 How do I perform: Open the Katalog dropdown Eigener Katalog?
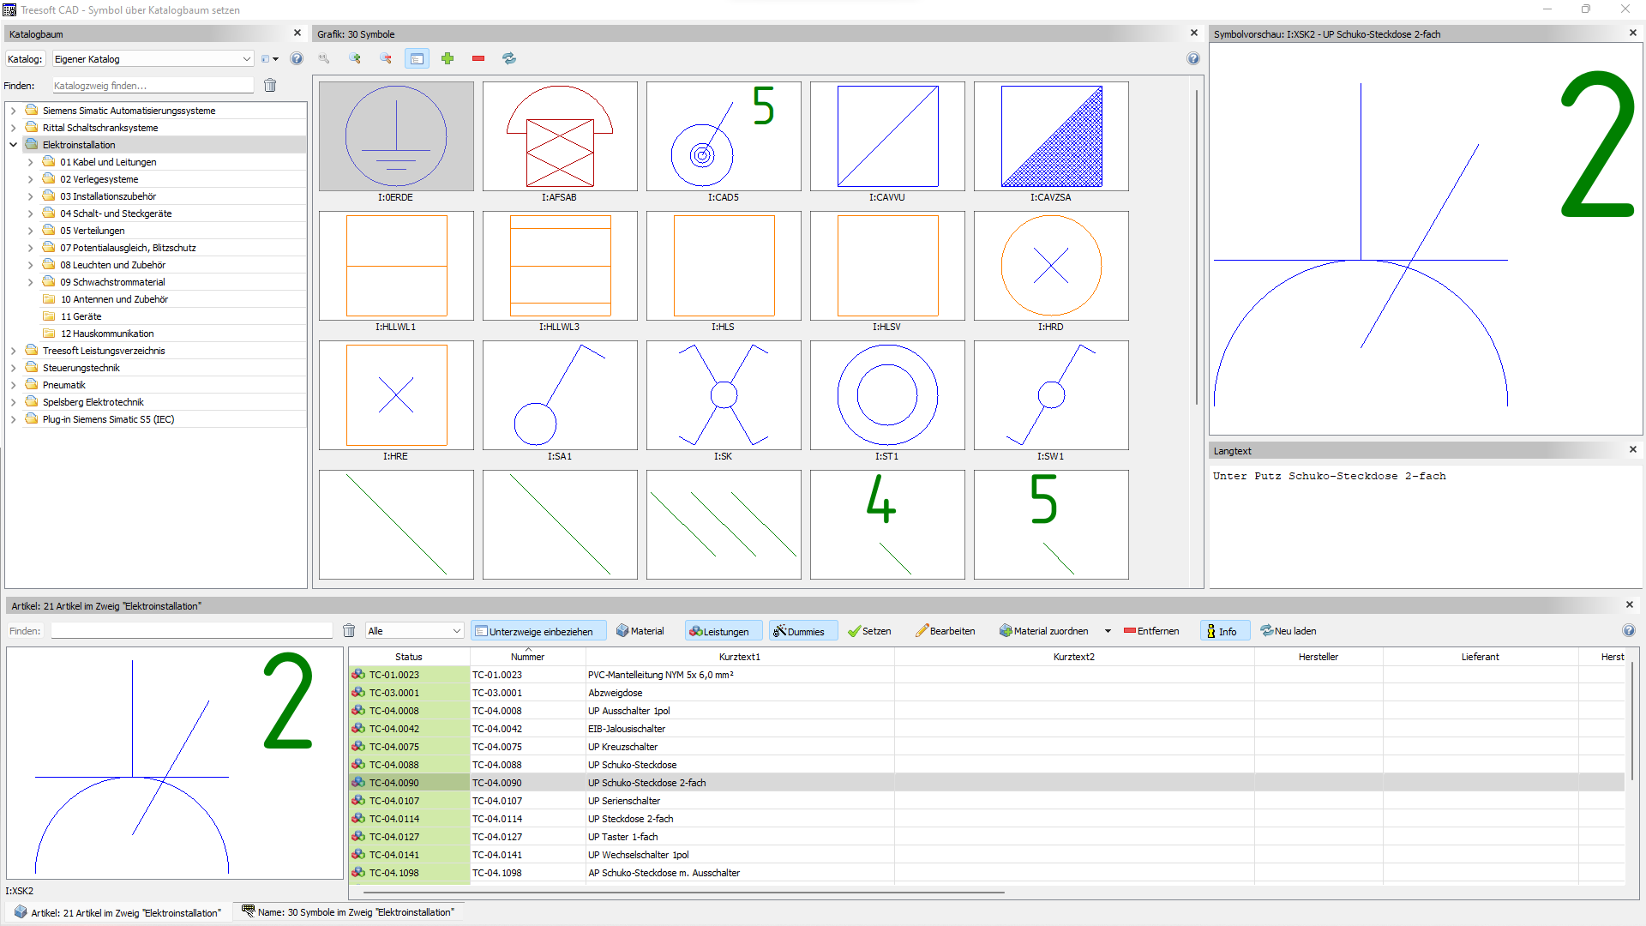point(153,59)
